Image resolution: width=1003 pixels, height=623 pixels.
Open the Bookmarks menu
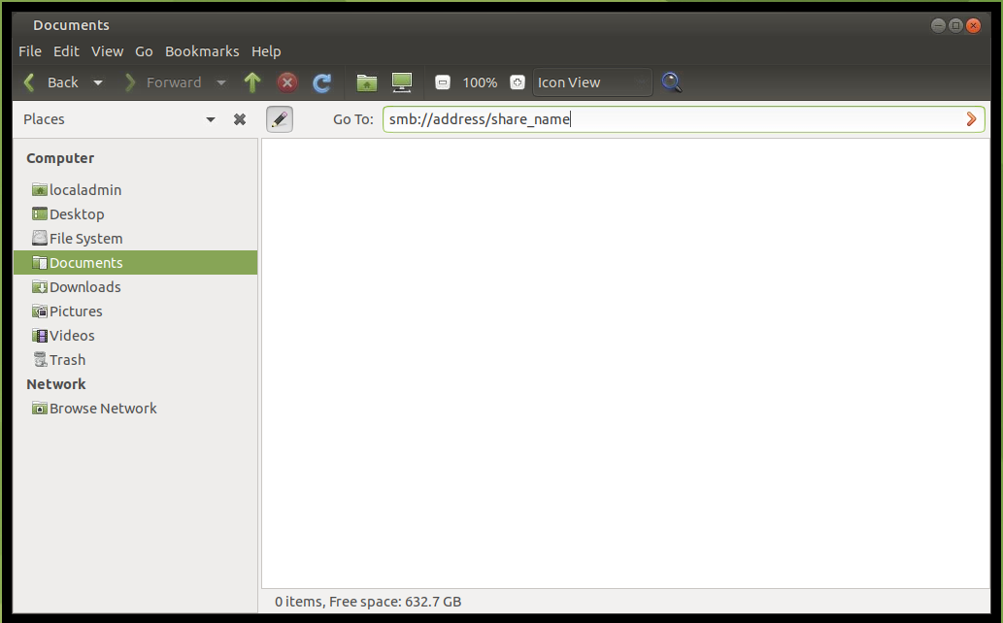pos(202,51)
